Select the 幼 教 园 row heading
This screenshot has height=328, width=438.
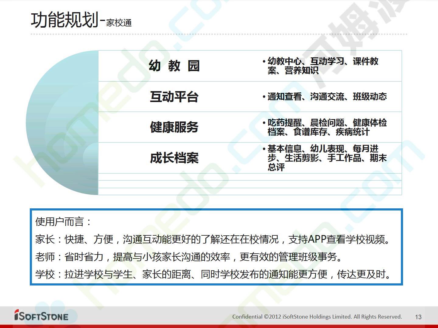(174, 66)
